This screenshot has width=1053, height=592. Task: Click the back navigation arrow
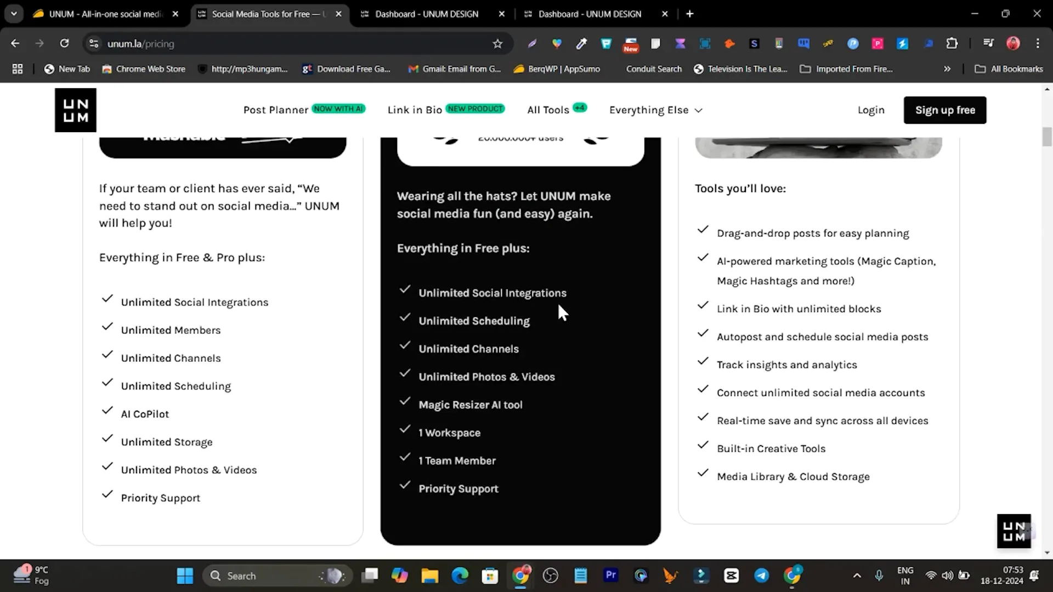click(16, 43)
